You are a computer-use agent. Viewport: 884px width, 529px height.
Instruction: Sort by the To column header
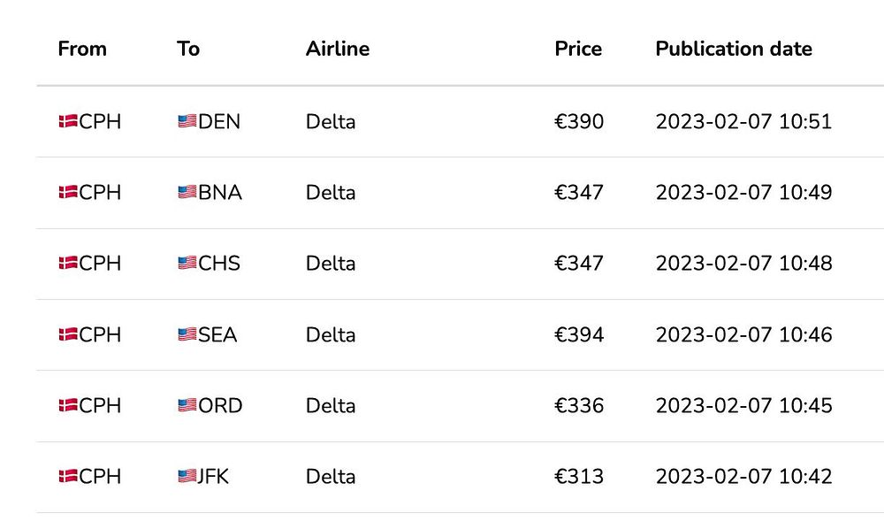(188, 49)
